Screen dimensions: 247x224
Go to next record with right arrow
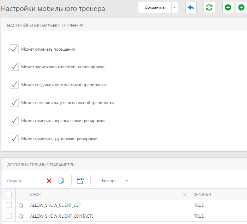(241, 7)
